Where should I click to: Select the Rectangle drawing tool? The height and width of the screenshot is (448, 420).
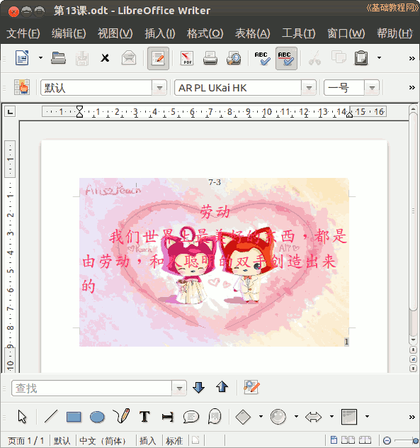[x=74, y=417]
